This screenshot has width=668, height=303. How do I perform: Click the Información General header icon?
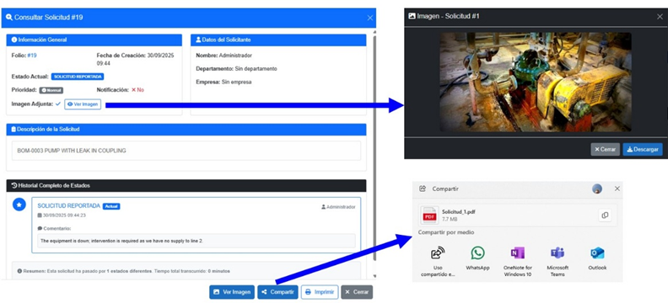[14, 40]
